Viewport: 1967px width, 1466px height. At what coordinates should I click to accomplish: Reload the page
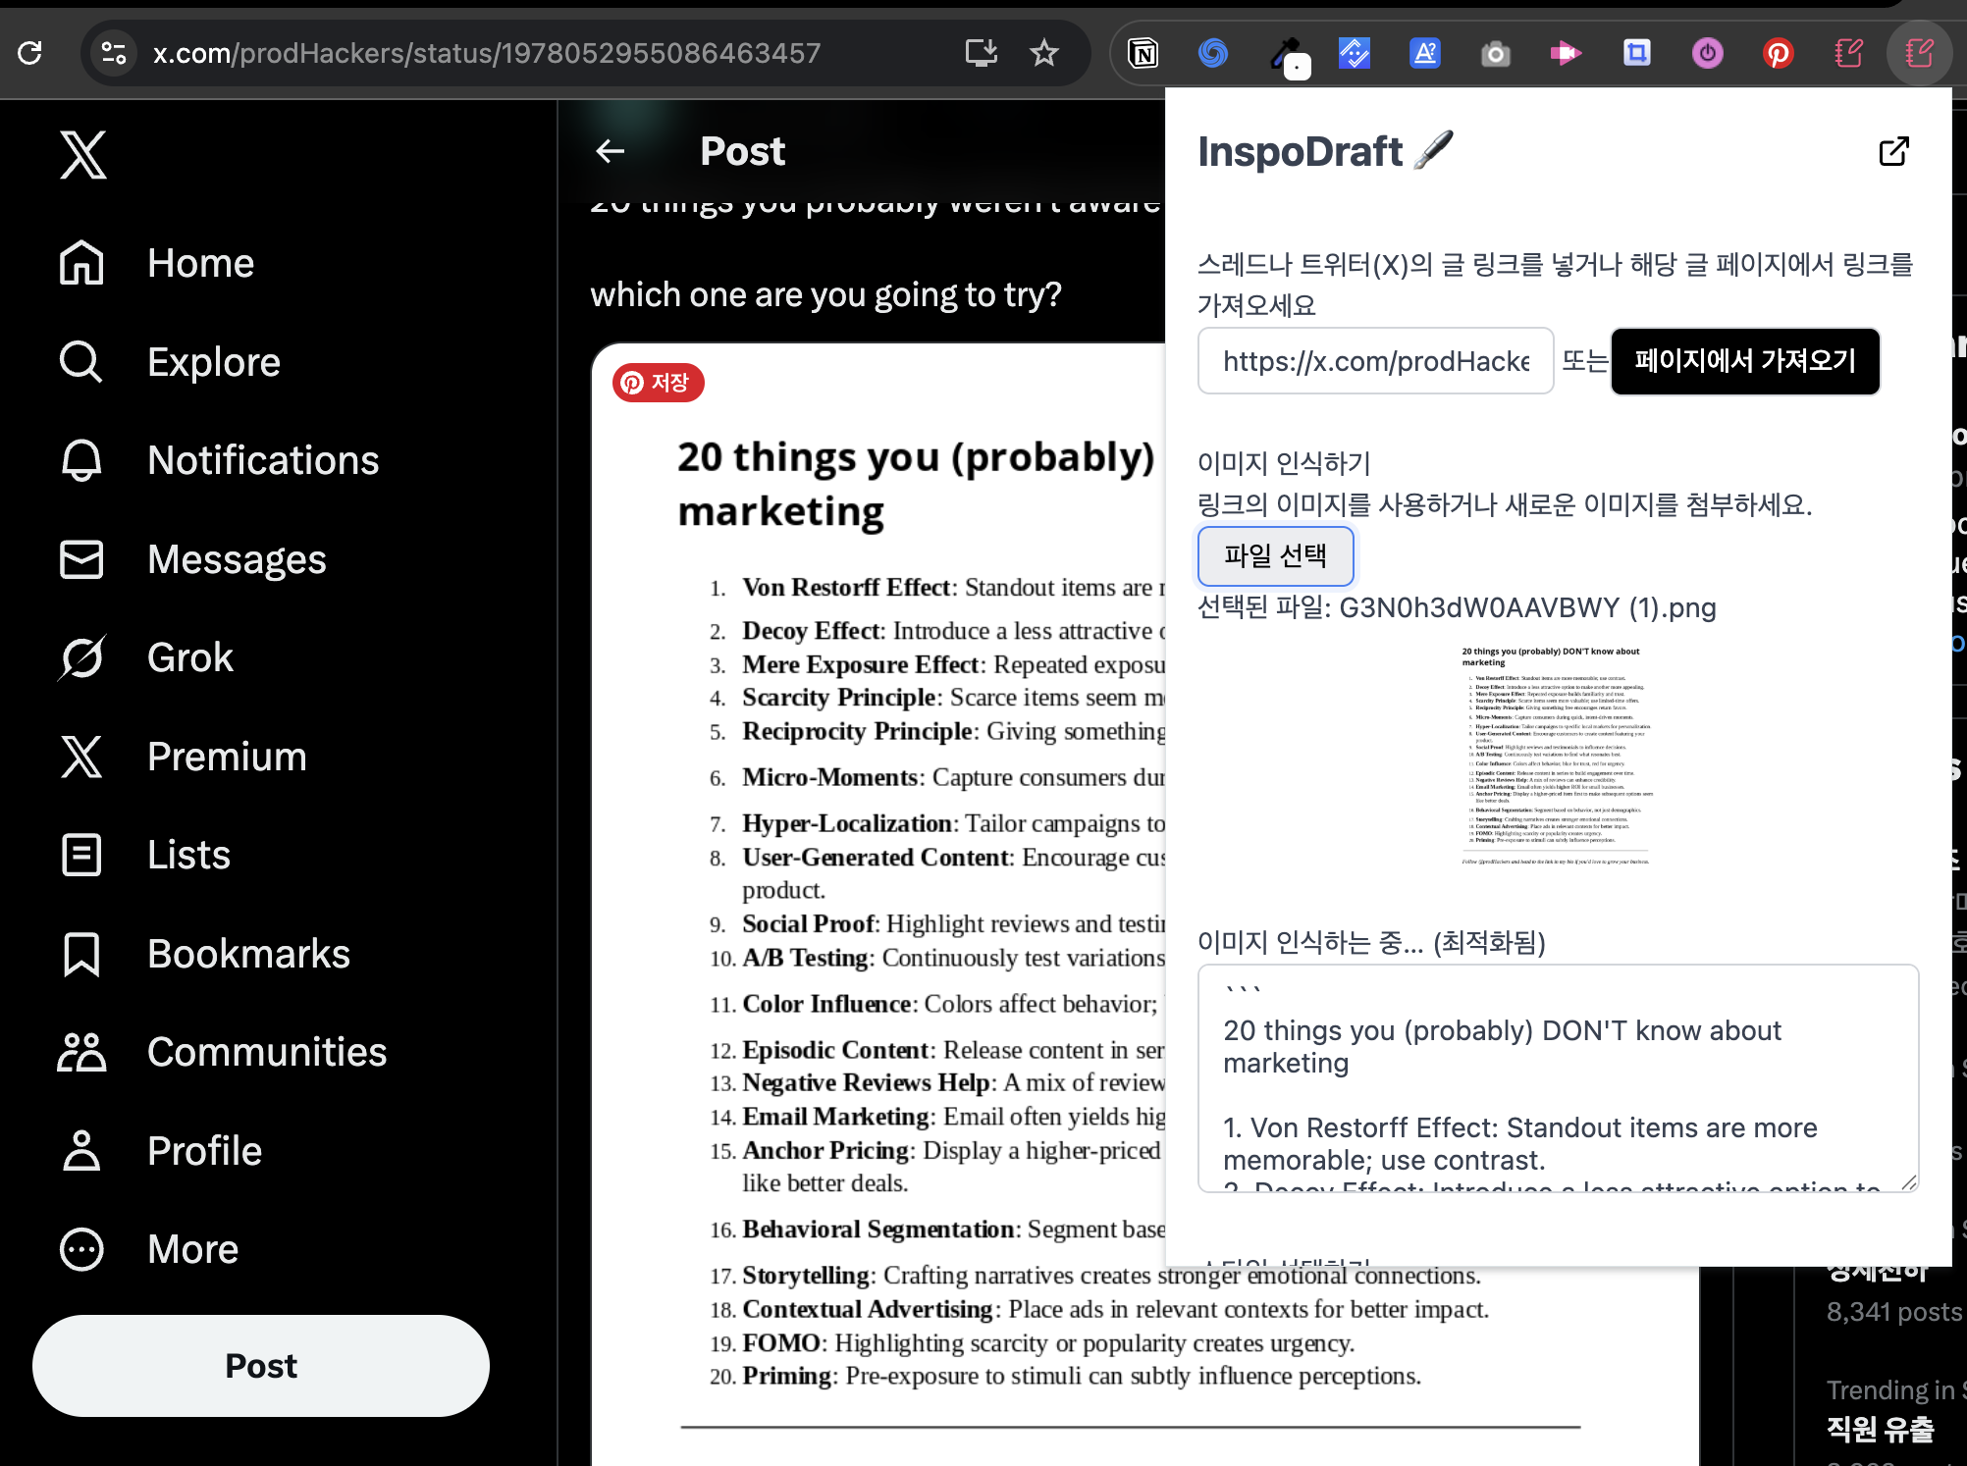(30, 53)
